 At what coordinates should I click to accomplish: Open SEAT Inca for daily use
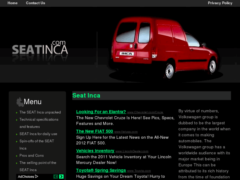click(x=38, y=134)
